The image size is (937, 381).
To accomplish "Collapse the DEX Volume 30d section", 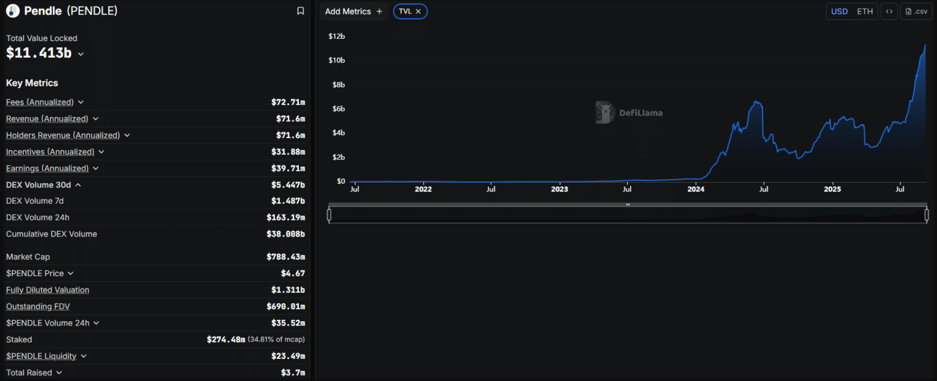I will pos(78,185).
